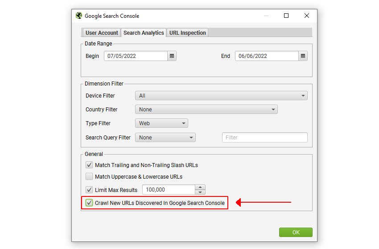This screenshot has width=379, height=249.
Task: Open the Begin date calendar picker
Action: 172,56
